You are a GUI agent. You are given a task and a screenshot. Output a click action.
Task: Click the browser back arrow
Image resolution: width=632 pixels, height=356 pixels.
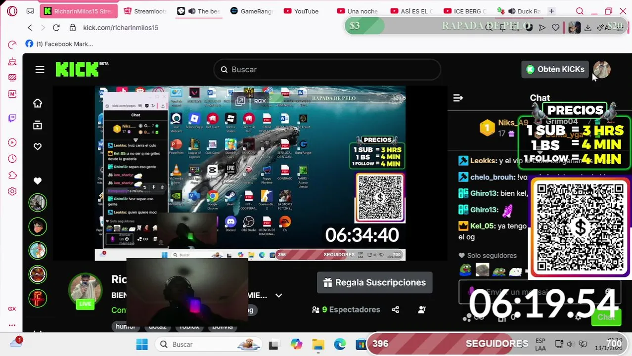click(x=30, y=28)
